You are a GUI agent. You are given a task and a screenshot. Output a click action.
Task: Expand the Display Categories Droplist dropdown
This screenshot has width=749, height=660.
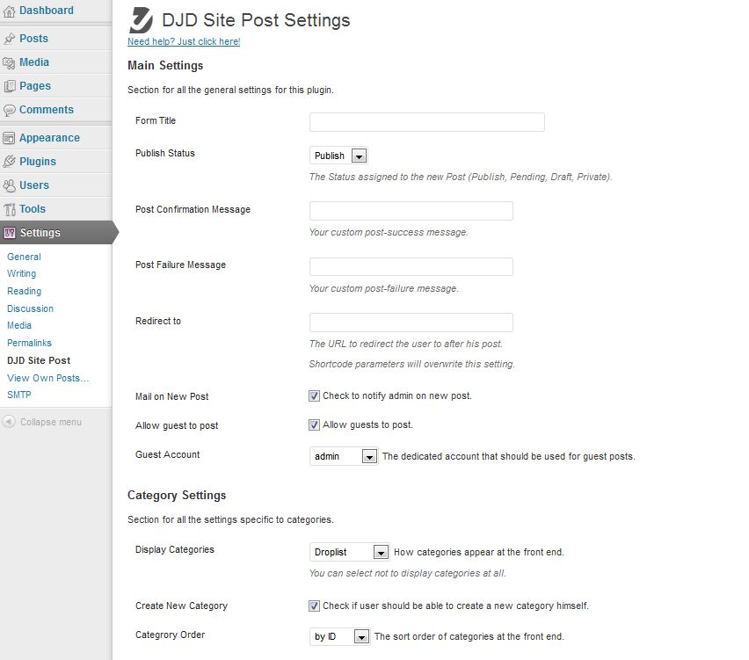(x=349, y=553)
